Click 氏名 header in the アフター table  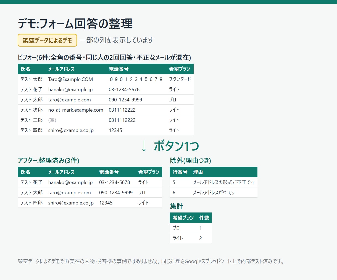pos(25,172)
